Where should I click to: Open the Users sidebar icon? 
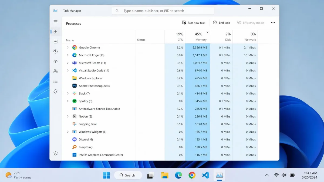pos(55,71)
